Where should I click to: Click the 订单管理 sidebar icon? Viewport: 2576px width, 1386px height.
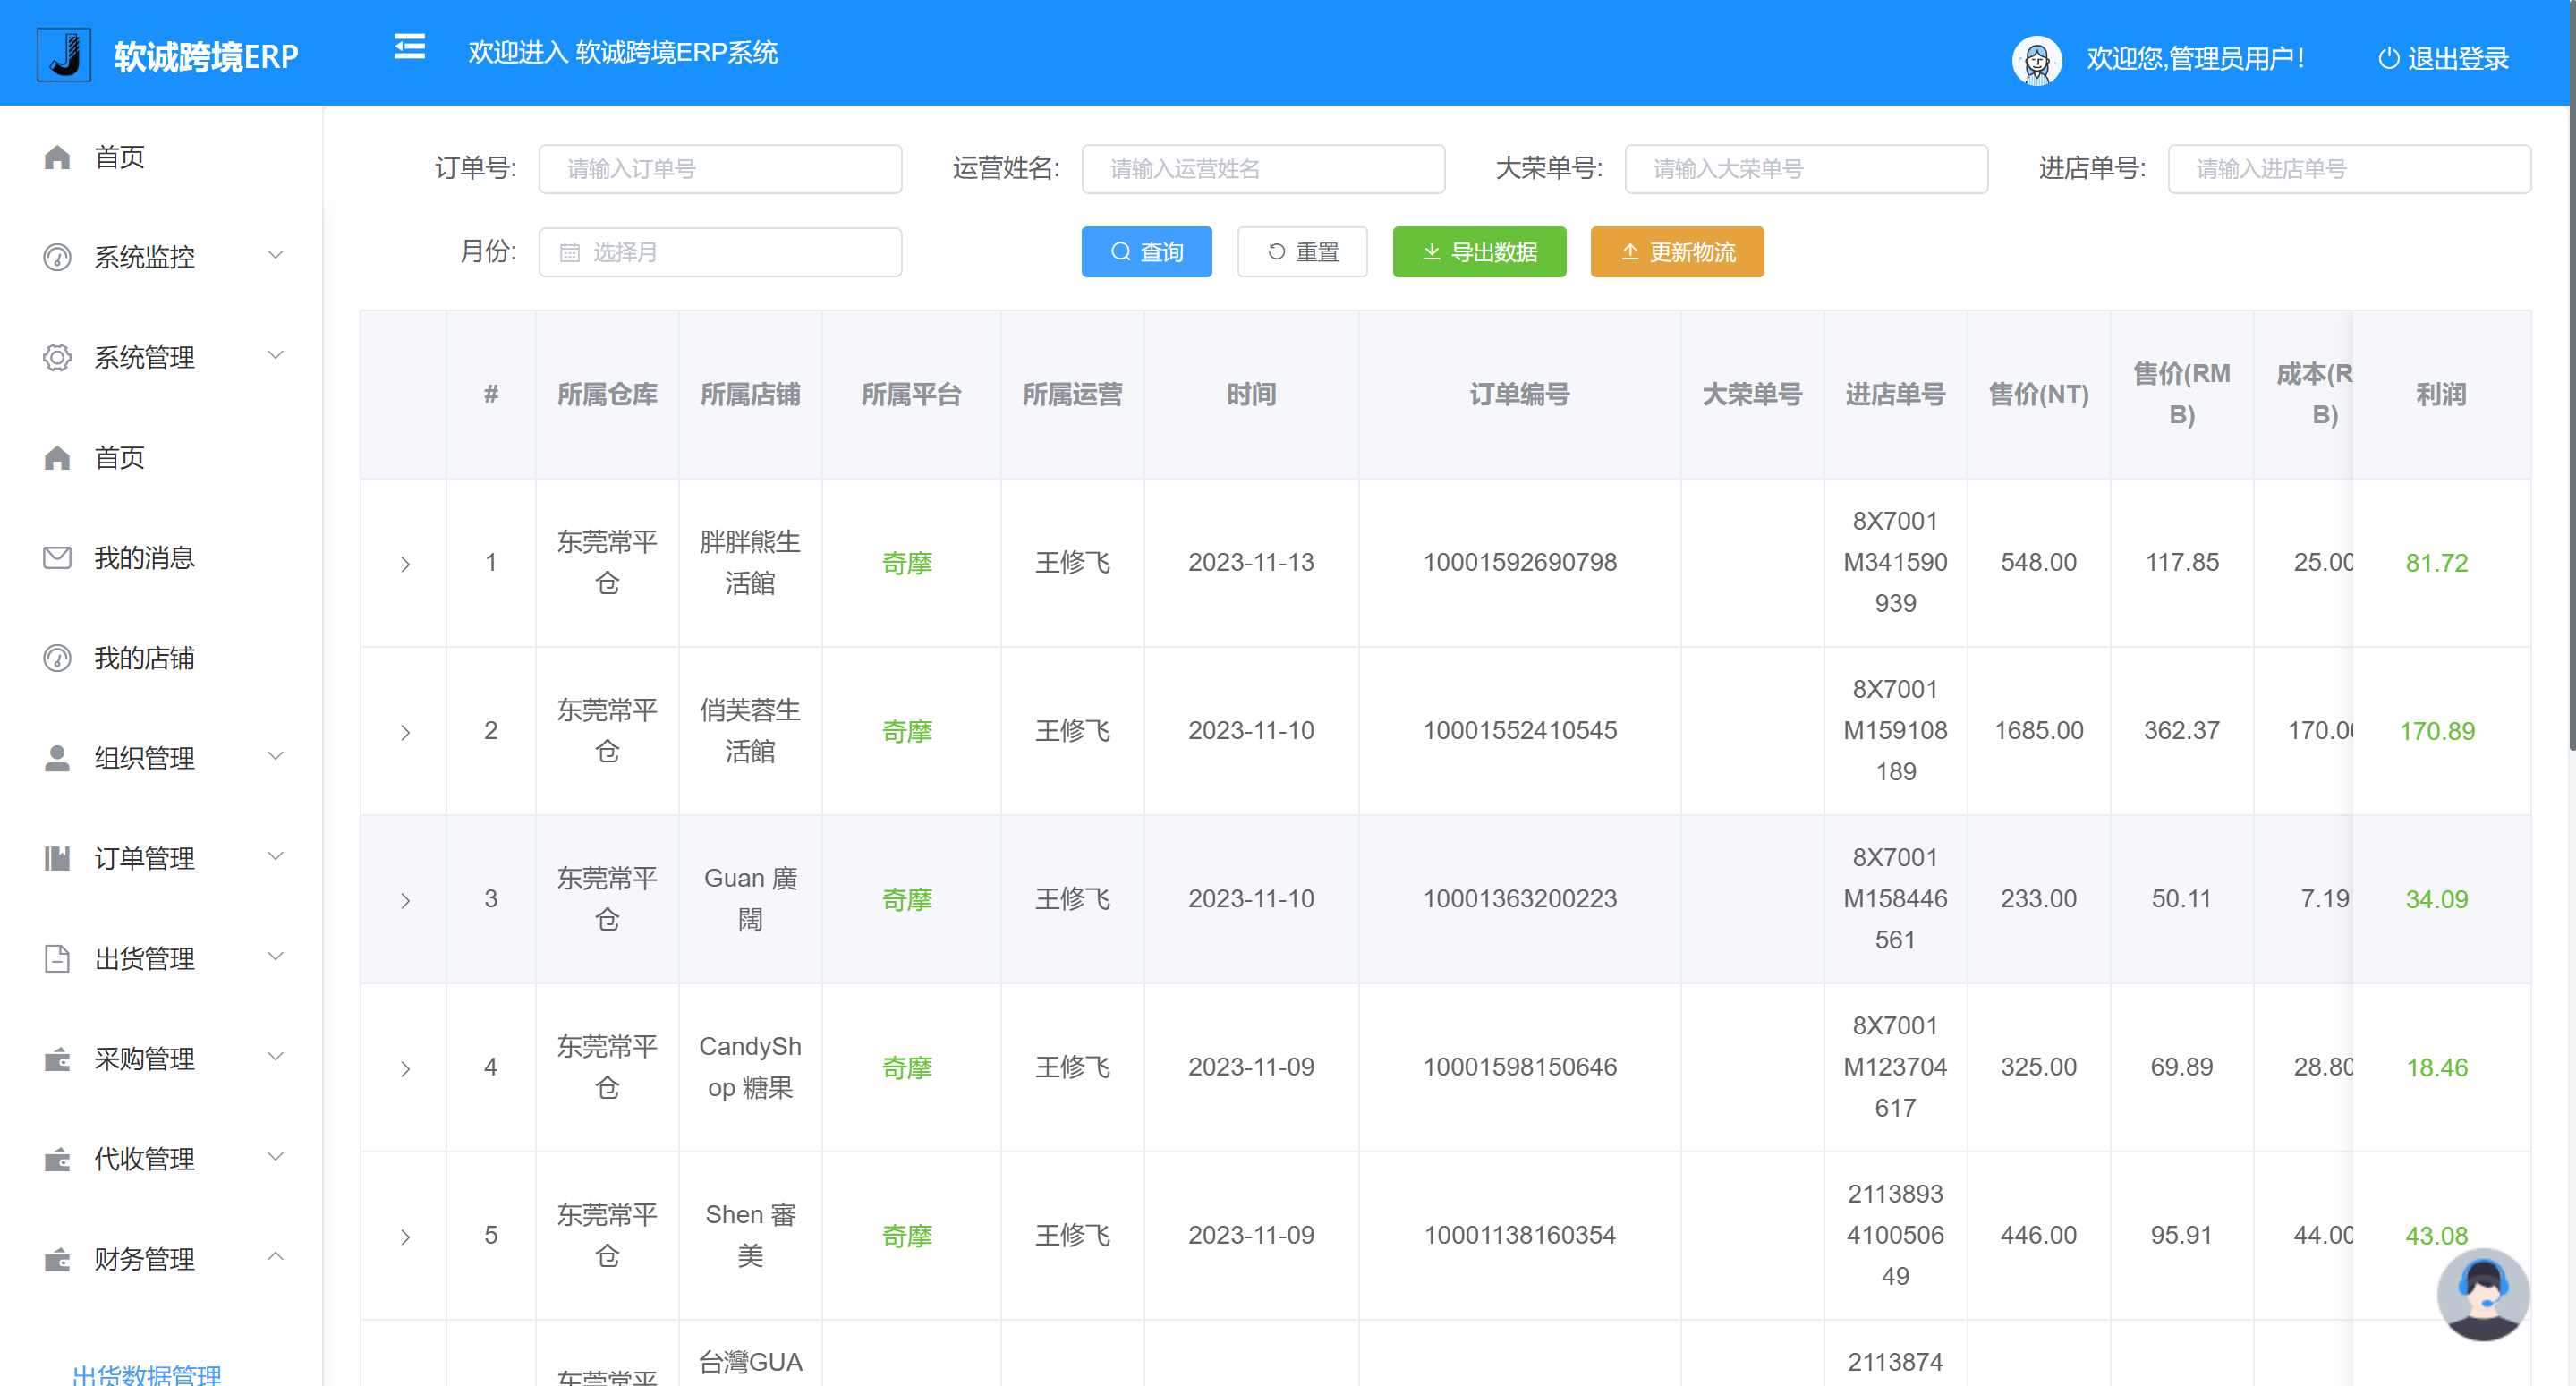[57, 858]
